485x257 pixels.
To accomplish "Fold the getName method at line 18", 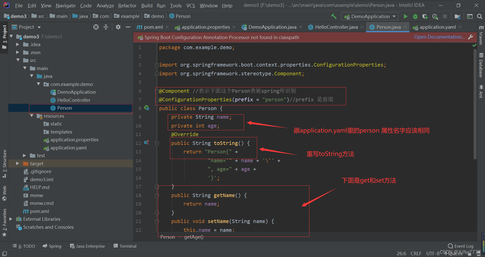I will point(157,195).
